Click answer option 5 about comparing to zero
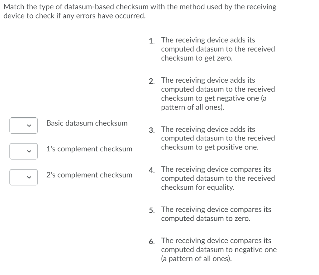Screen dimensions: 319x275 [x=216, y=214]
